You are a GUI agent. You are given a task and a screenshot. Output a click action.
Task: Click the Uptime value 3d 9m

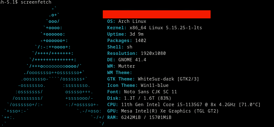[136, 34]
